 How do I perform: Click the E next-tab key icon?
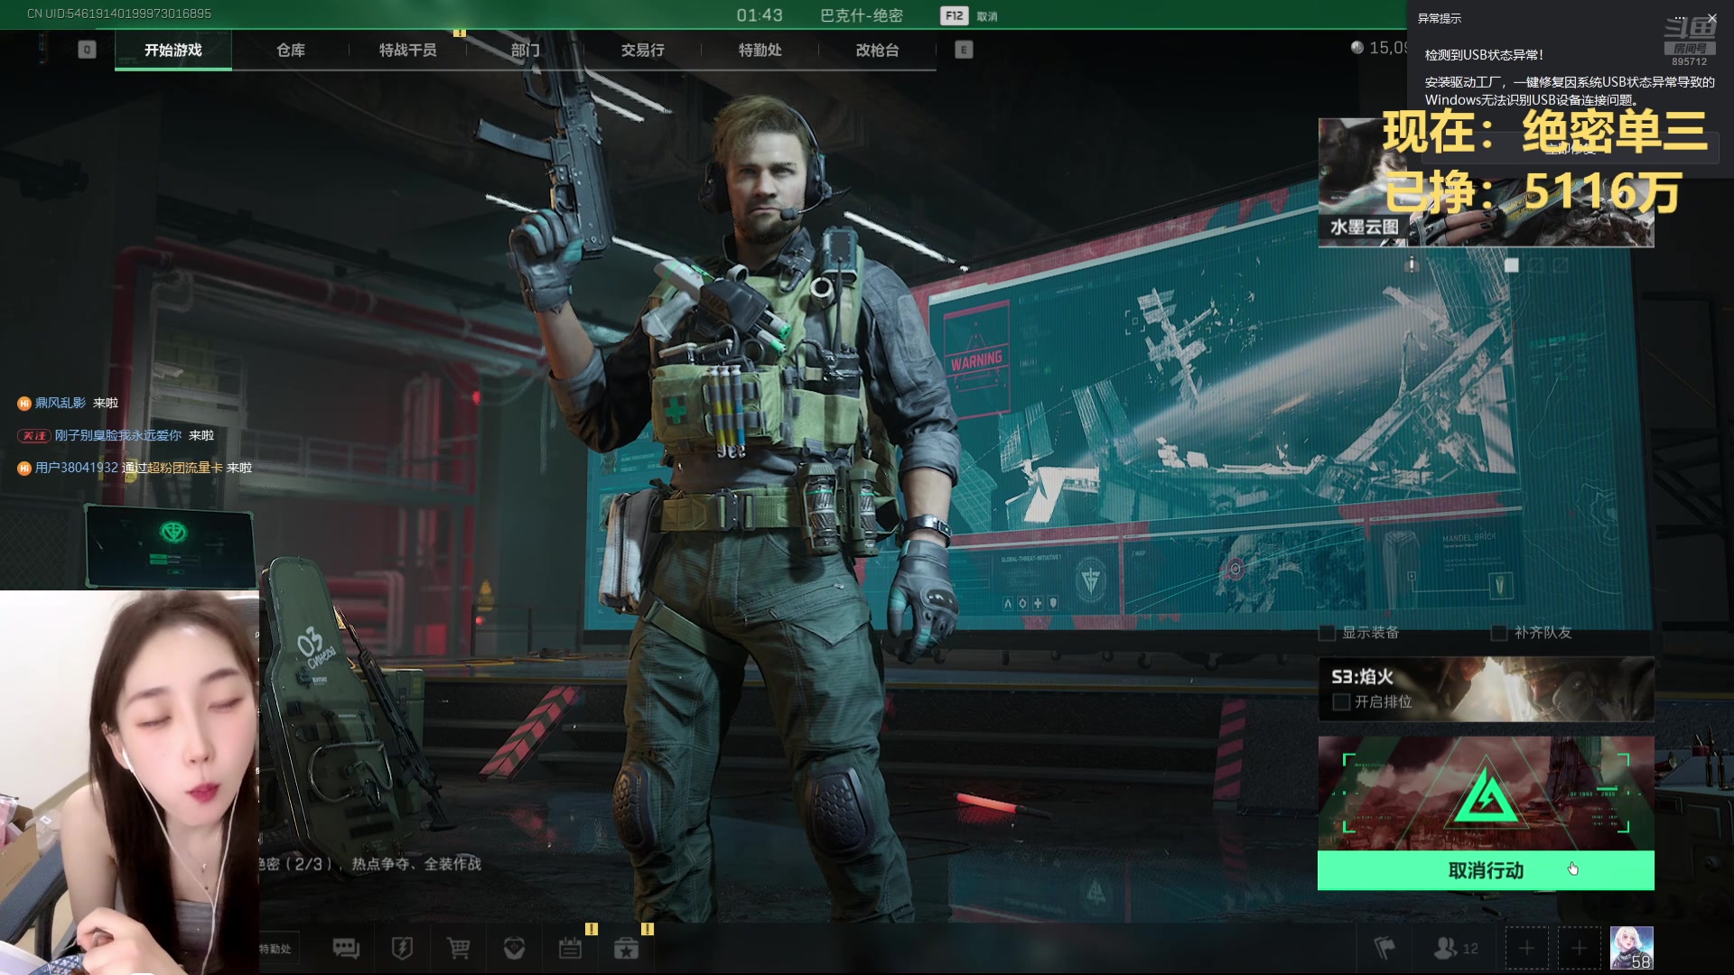coord(964,50)
